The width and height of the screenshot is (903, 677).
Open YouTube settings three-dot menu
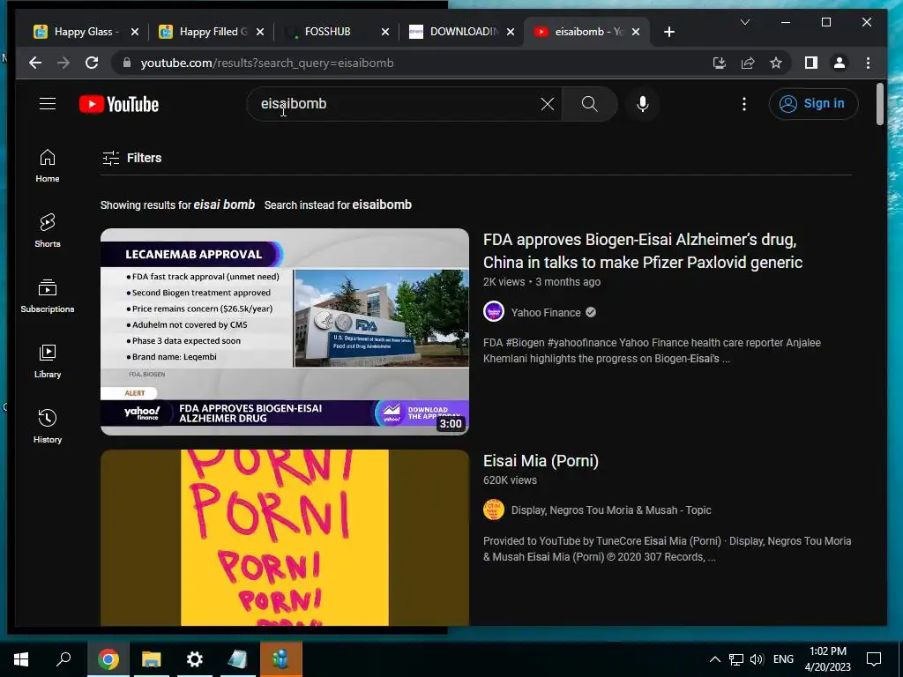[744, 104]
